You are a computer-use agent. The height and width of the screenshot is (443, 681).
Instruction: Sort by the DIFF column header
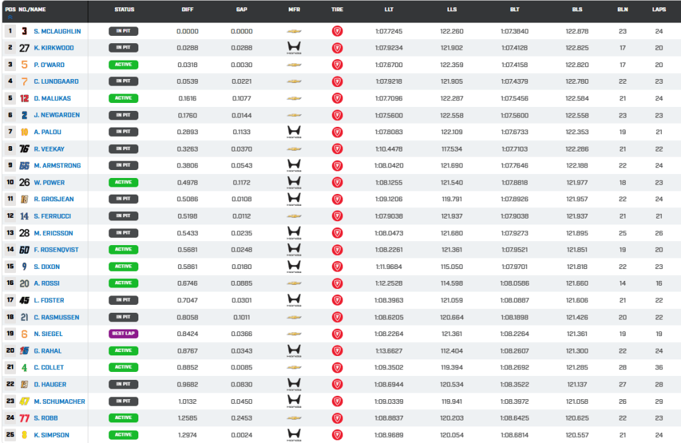pyautogui.click(x=188, y=9)
